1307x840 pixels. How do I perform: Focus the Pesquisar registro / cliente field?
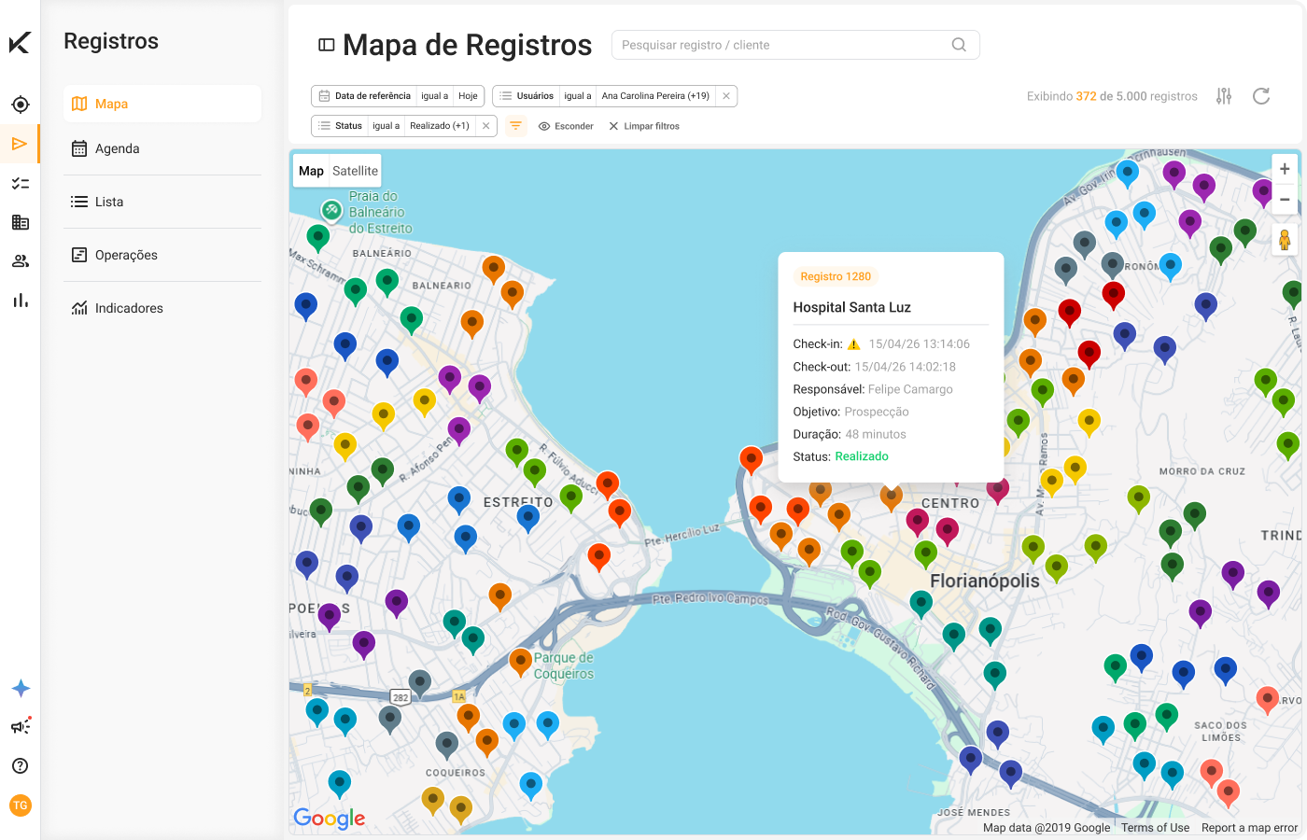[795, 45]
